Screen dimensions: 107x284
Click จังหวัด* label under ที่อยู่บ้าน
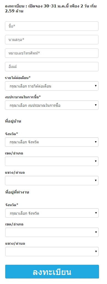[x=12, y=134]
